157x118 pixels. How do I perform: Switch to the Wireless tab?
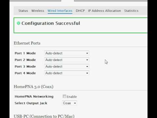[38, 11]
